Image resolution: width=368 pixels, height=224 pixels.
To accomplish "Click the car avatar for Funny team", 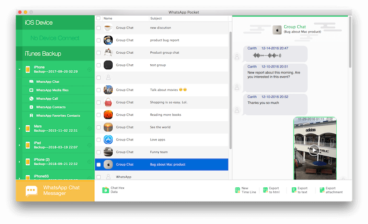I will tap(108, 152).
